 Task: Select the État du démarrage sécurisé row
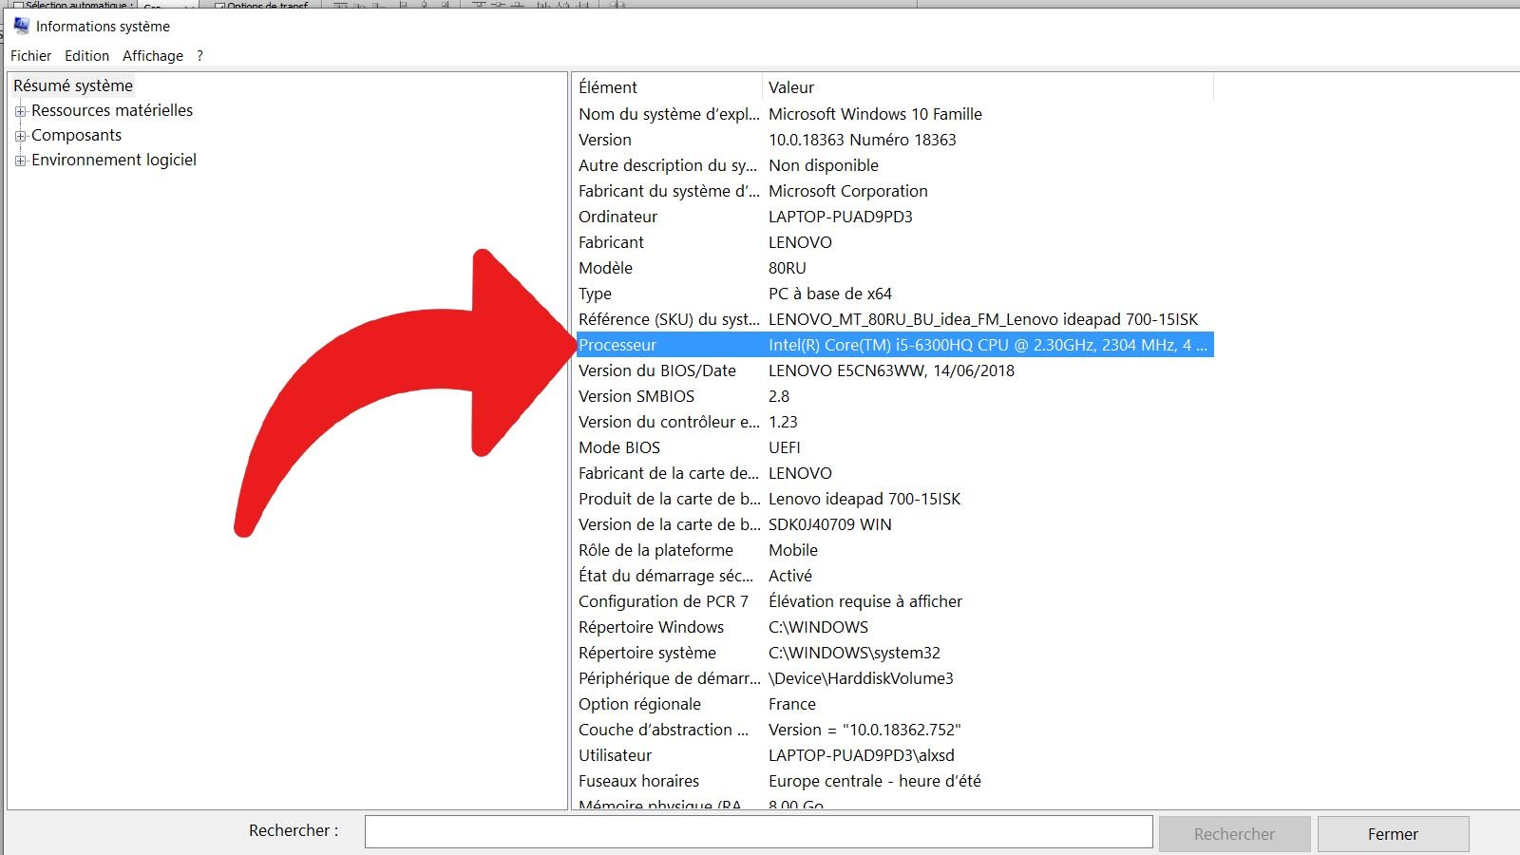pos(893,576)
